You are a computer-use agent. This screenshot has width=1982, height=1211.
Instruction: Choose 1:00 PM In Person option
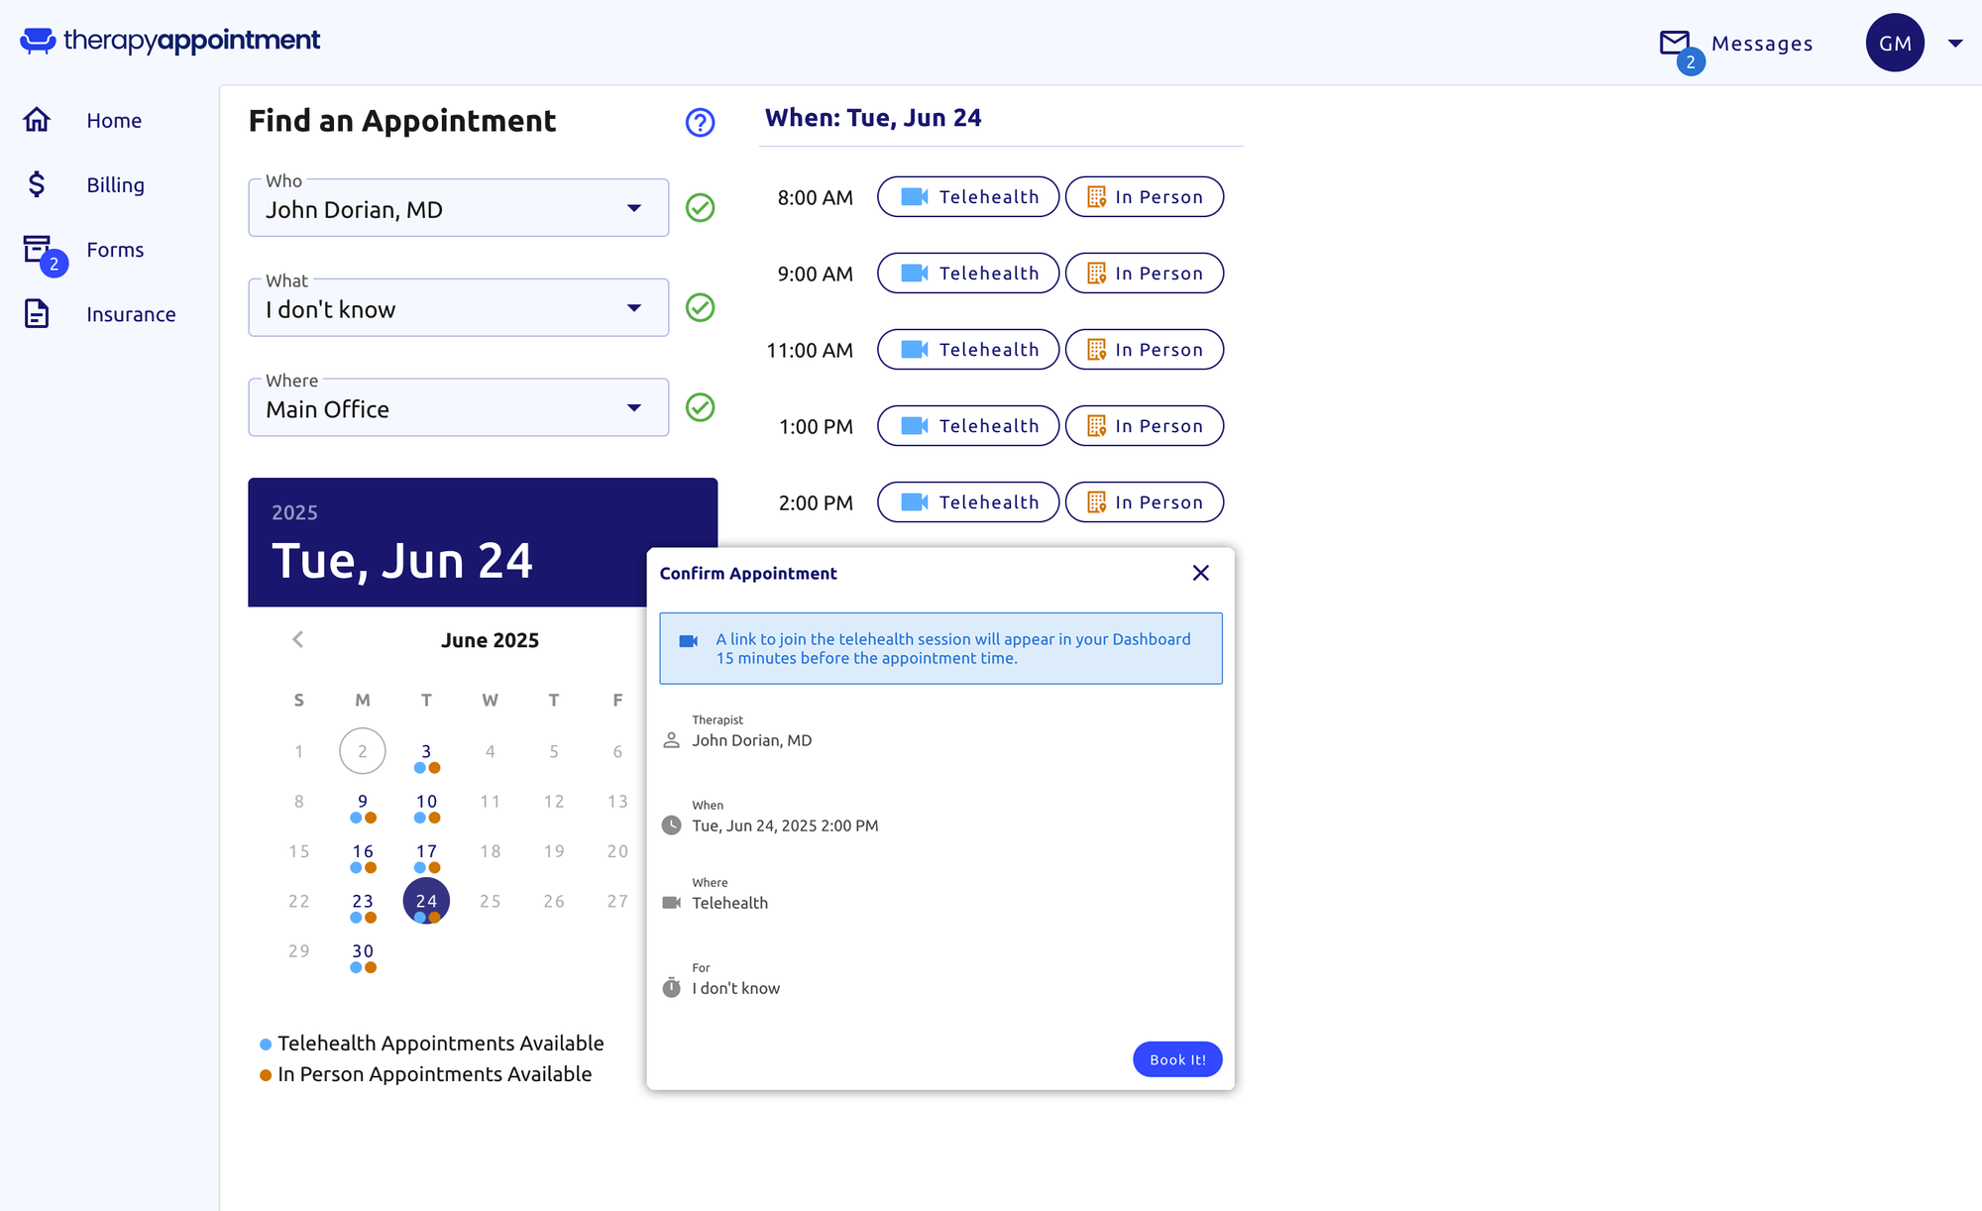[x=1144, y=426]
